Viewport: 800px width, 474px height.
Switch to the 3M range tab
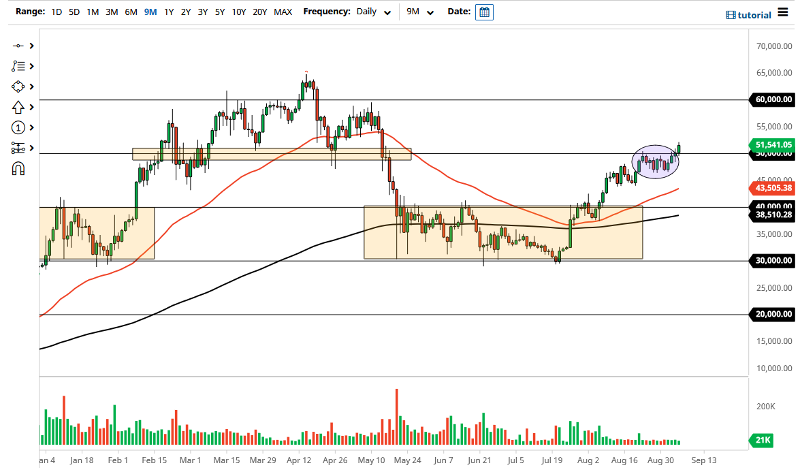[112, 12]
